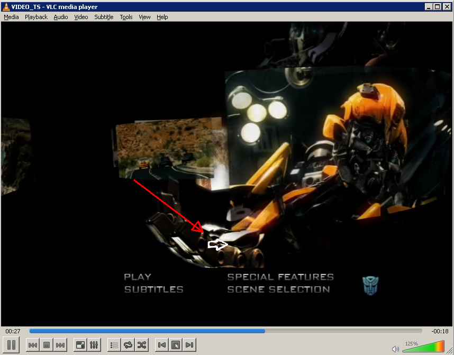Open extended settings equalizer sliders button
454x355 pixels.
94,345
